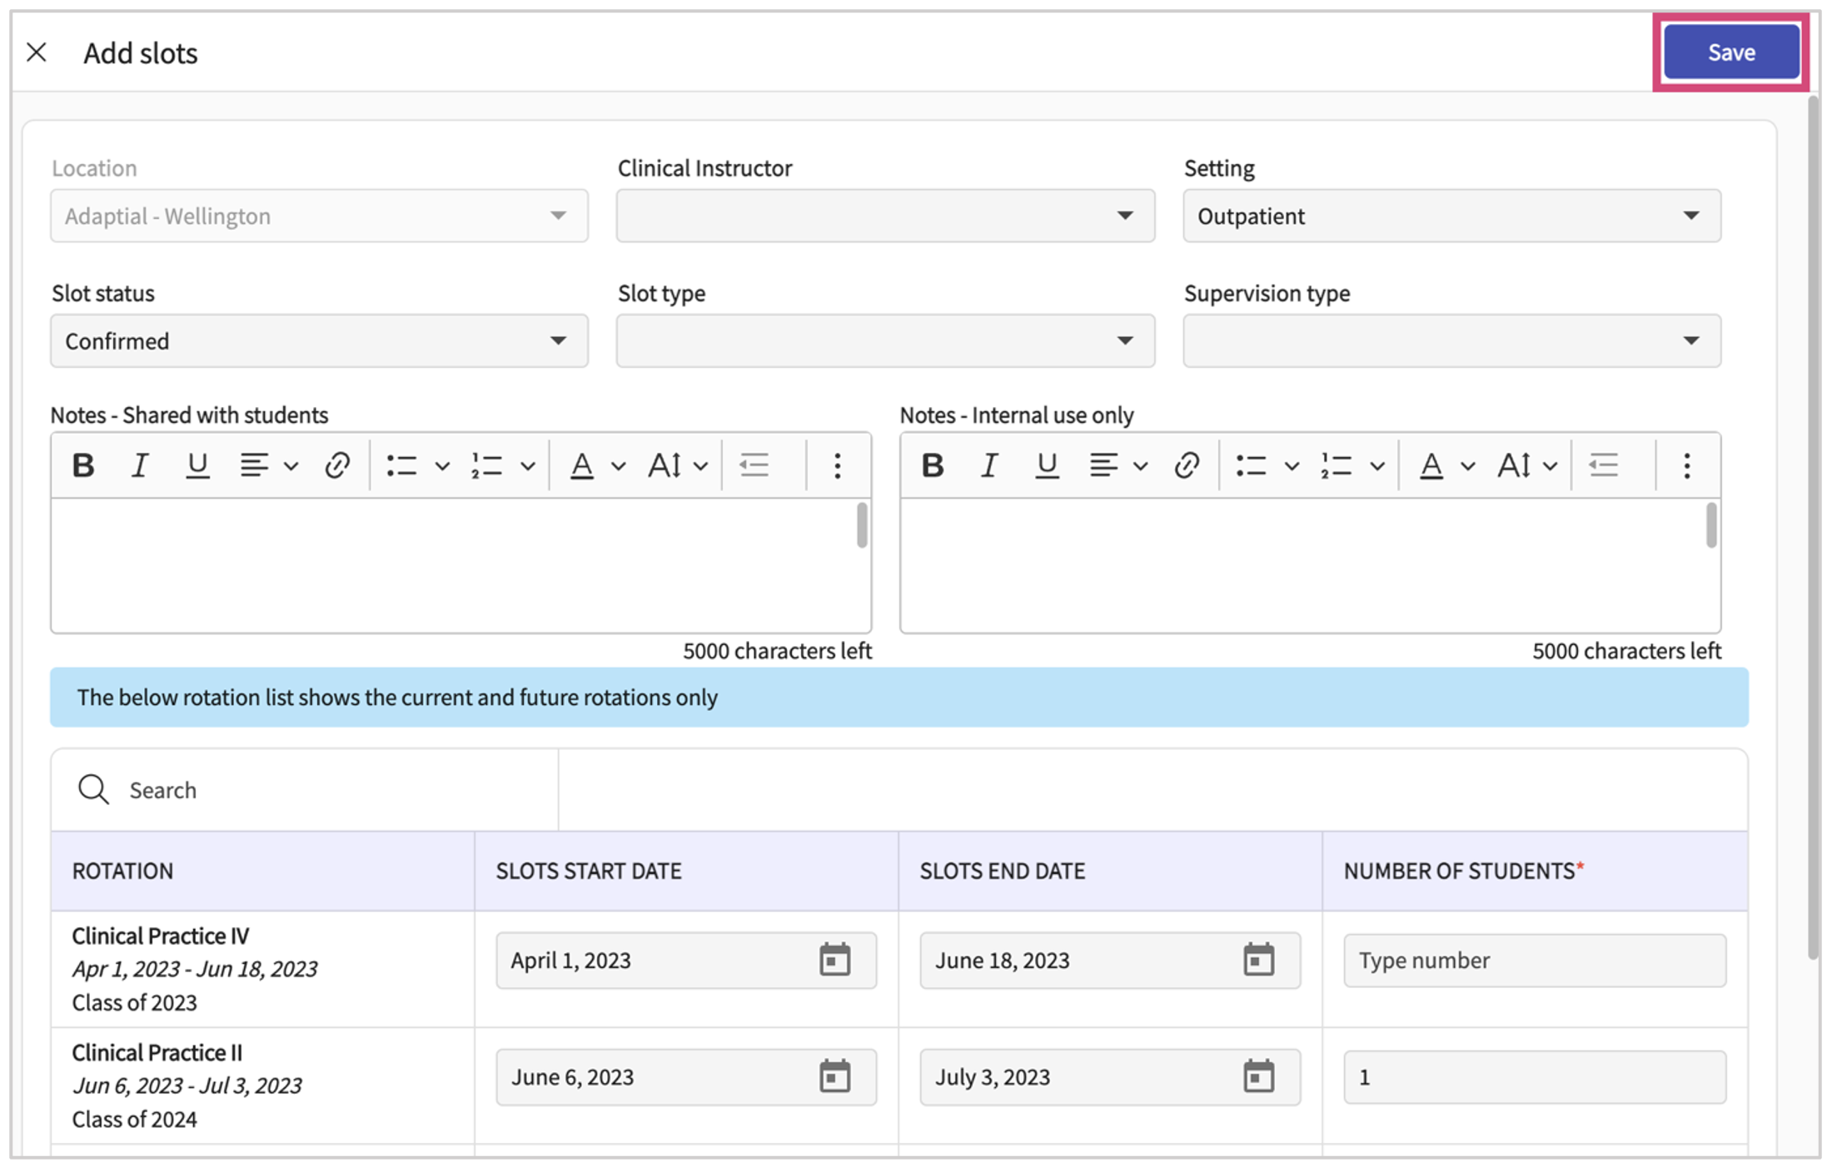Viewport: 1832px width, 1167px height.
Task: Open calendar for Clinical Practice IV start date
Action: pos(834,960)
